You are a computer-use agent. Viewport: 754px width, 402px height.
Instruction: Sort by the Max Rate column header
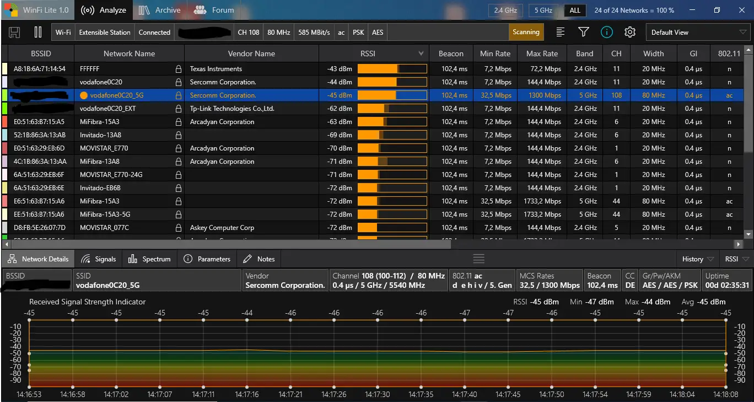pyautogui.click(x=542, y=53)
